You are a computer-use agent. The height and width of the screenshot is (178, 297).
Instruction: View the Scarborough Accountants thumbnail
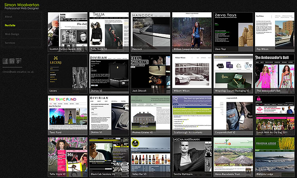click(x=192, y=115)
